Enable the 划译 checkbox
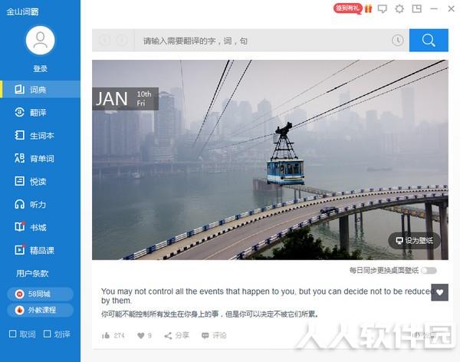Screen dimensions: 460x362 pyautogui.click(x=57, y=334)
